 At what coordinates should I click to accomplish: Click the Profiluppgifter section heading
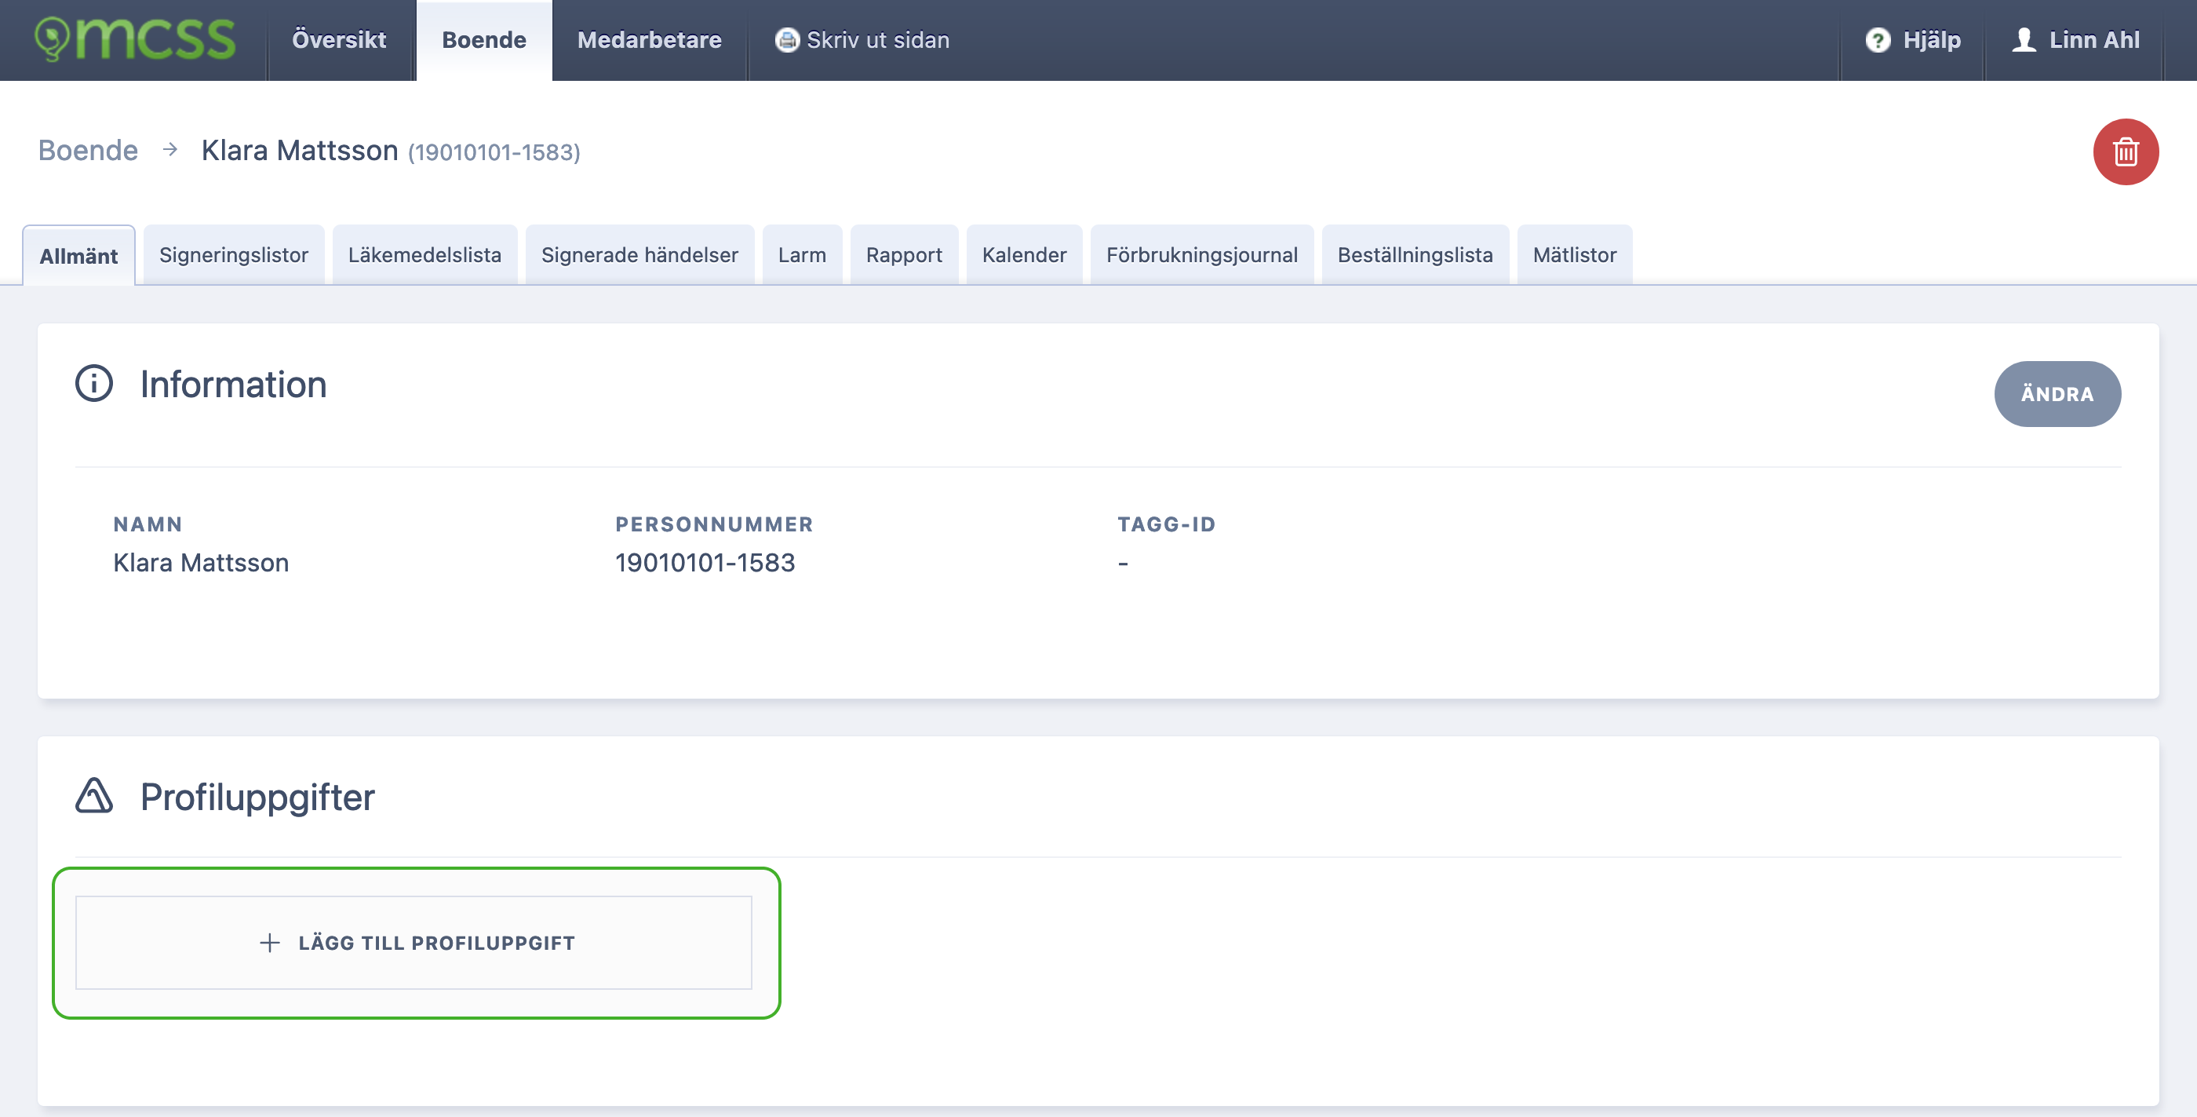tap(257, 797)
